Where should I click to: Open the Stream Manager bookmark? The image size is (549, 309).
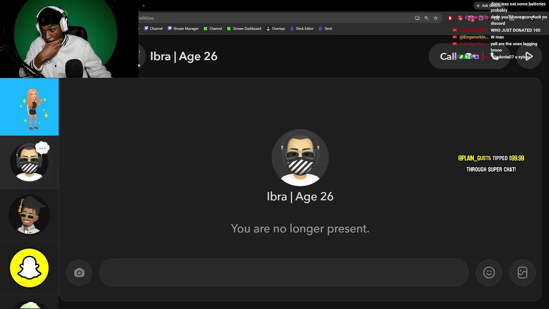(183, 29)
